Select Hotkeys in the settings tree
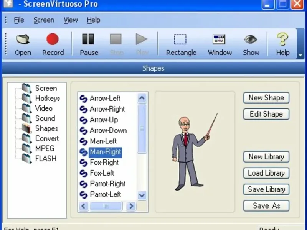 coord(48,99)
